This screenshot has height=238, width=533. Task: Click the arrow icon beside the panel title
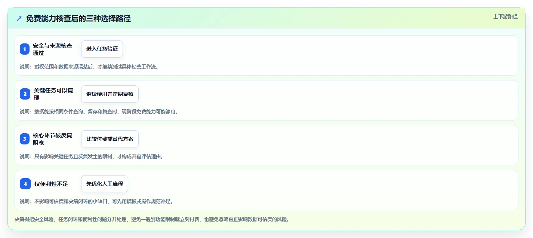click(x=19, y=19)
